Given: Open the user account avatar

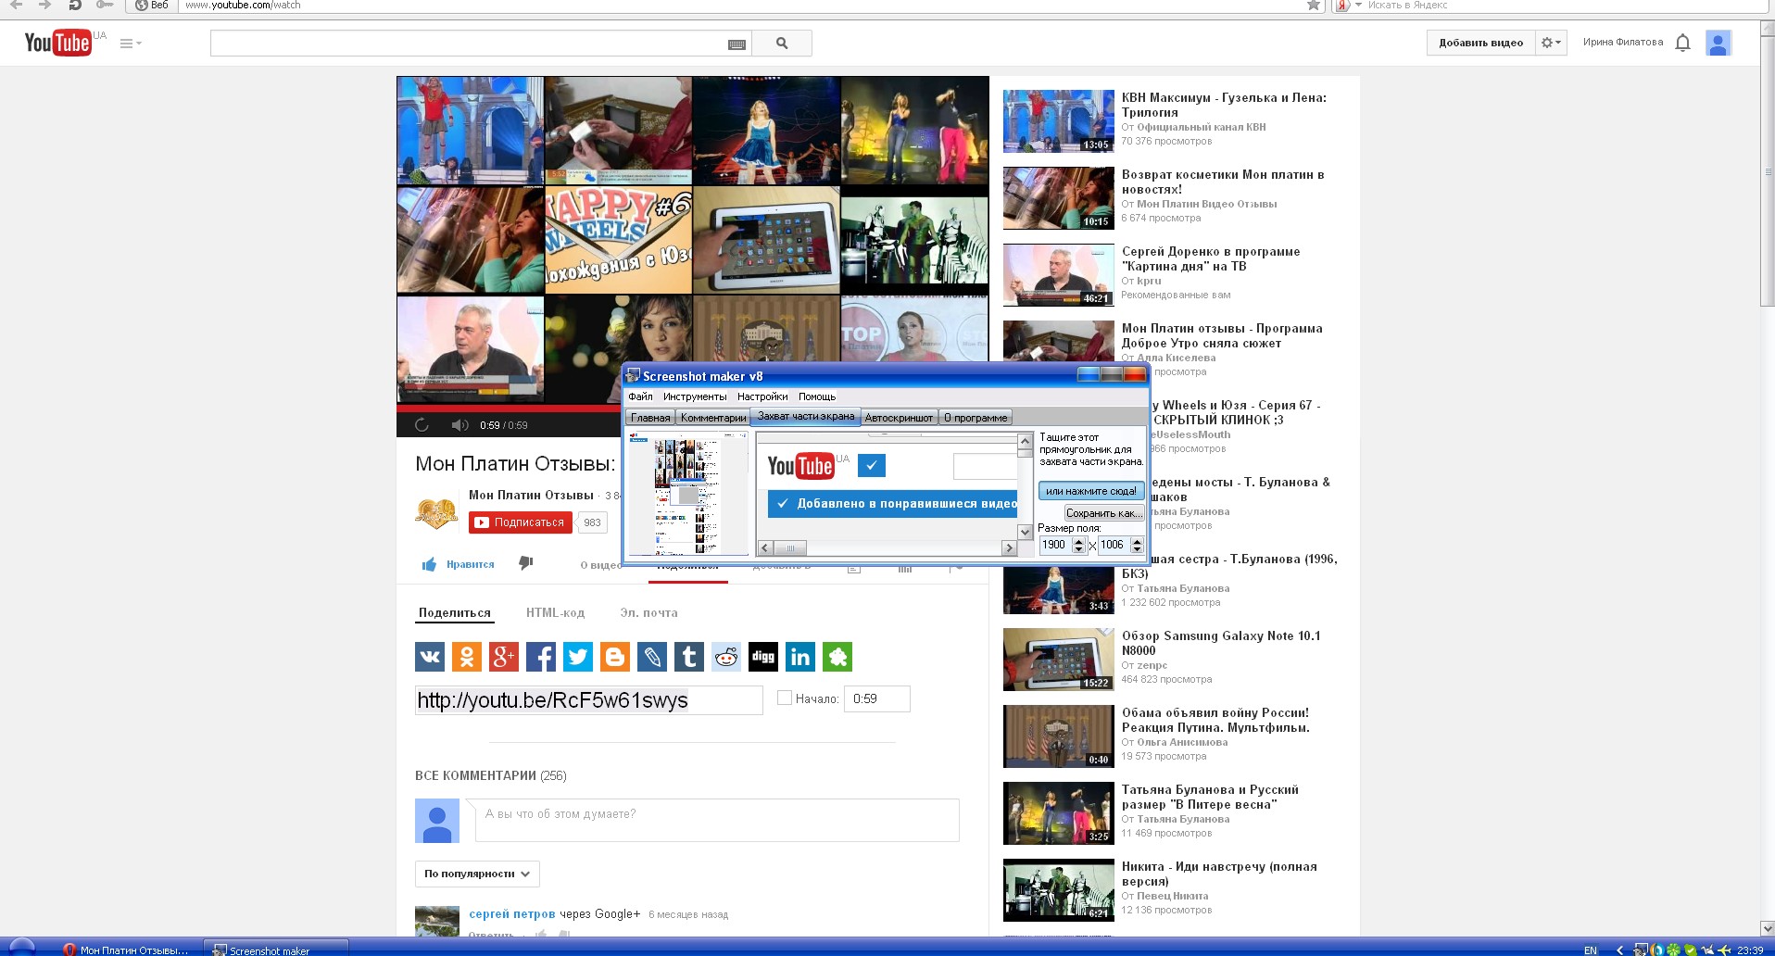Looking at the screenshot, I should [x=1718, y=43].
